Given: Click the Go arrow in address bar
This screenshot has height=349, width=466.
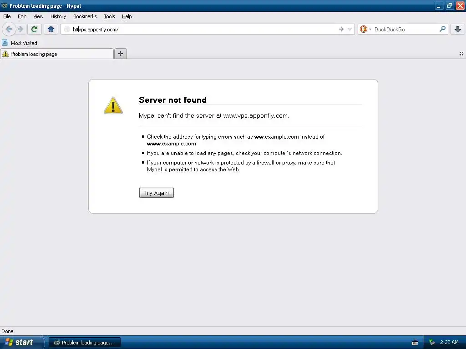Looking at the screenshot, I should point(341,29).
